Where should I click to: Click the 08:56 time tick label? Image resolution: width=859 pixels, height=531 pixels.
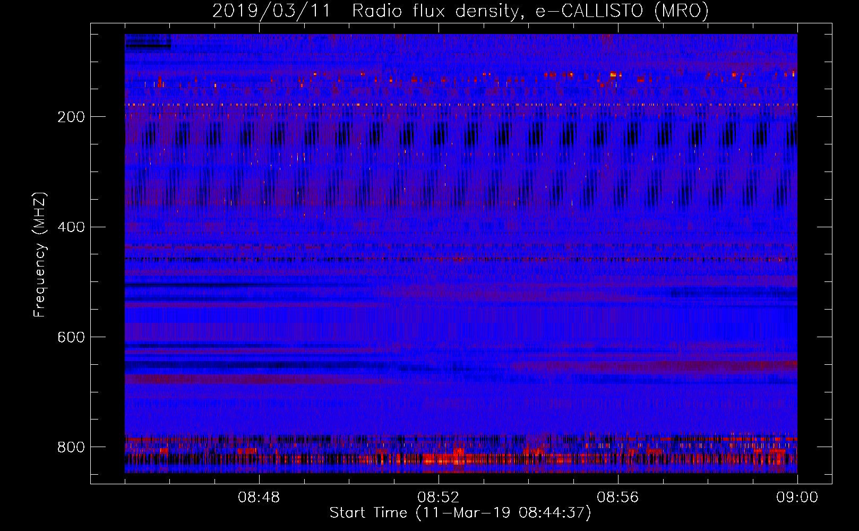618,498
